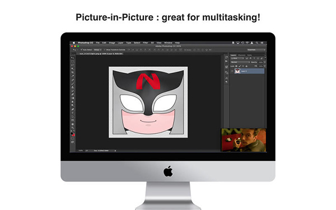Toggle the lock position button
The width and height of the screenshot is (336, 210).
click(243, 66)
